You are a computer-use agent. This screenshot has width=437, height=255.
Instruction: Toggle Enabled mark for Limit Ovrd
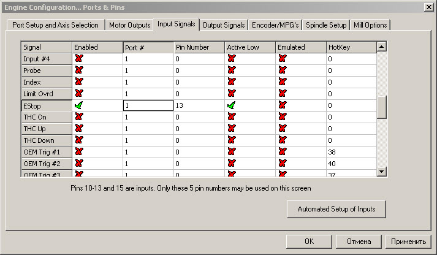coord(79,94)
